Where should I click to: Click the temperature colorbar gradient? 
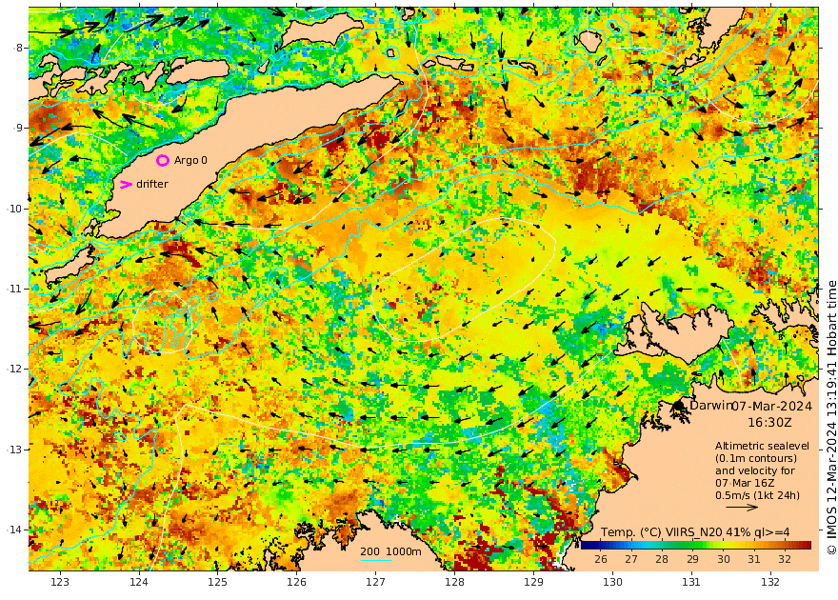696,545
